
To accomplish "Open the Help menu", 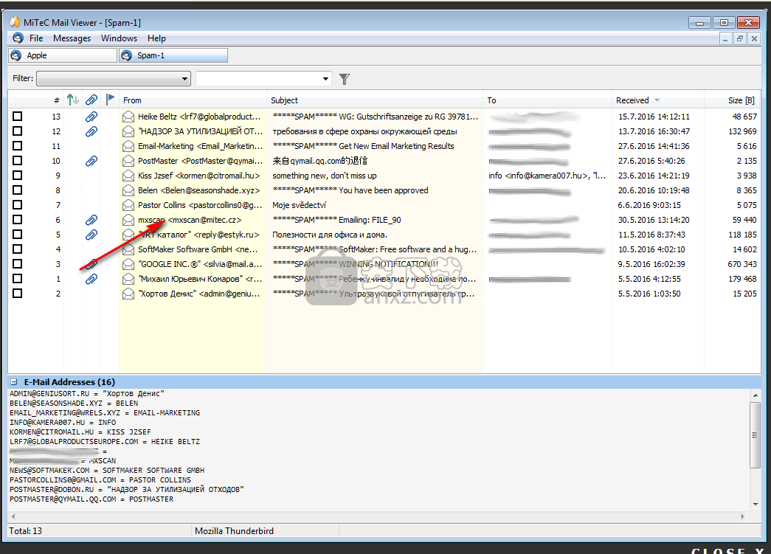I will pos(156,38).
